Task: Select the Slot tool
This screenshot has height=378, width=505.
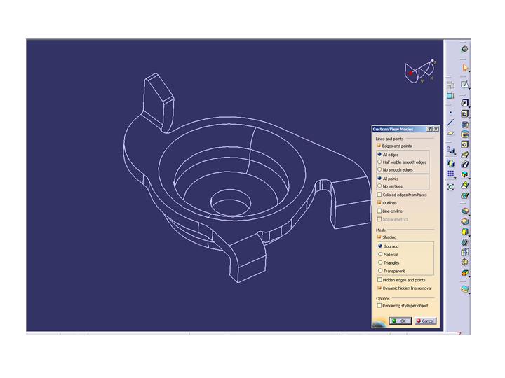Action: (x=464, y=164)
